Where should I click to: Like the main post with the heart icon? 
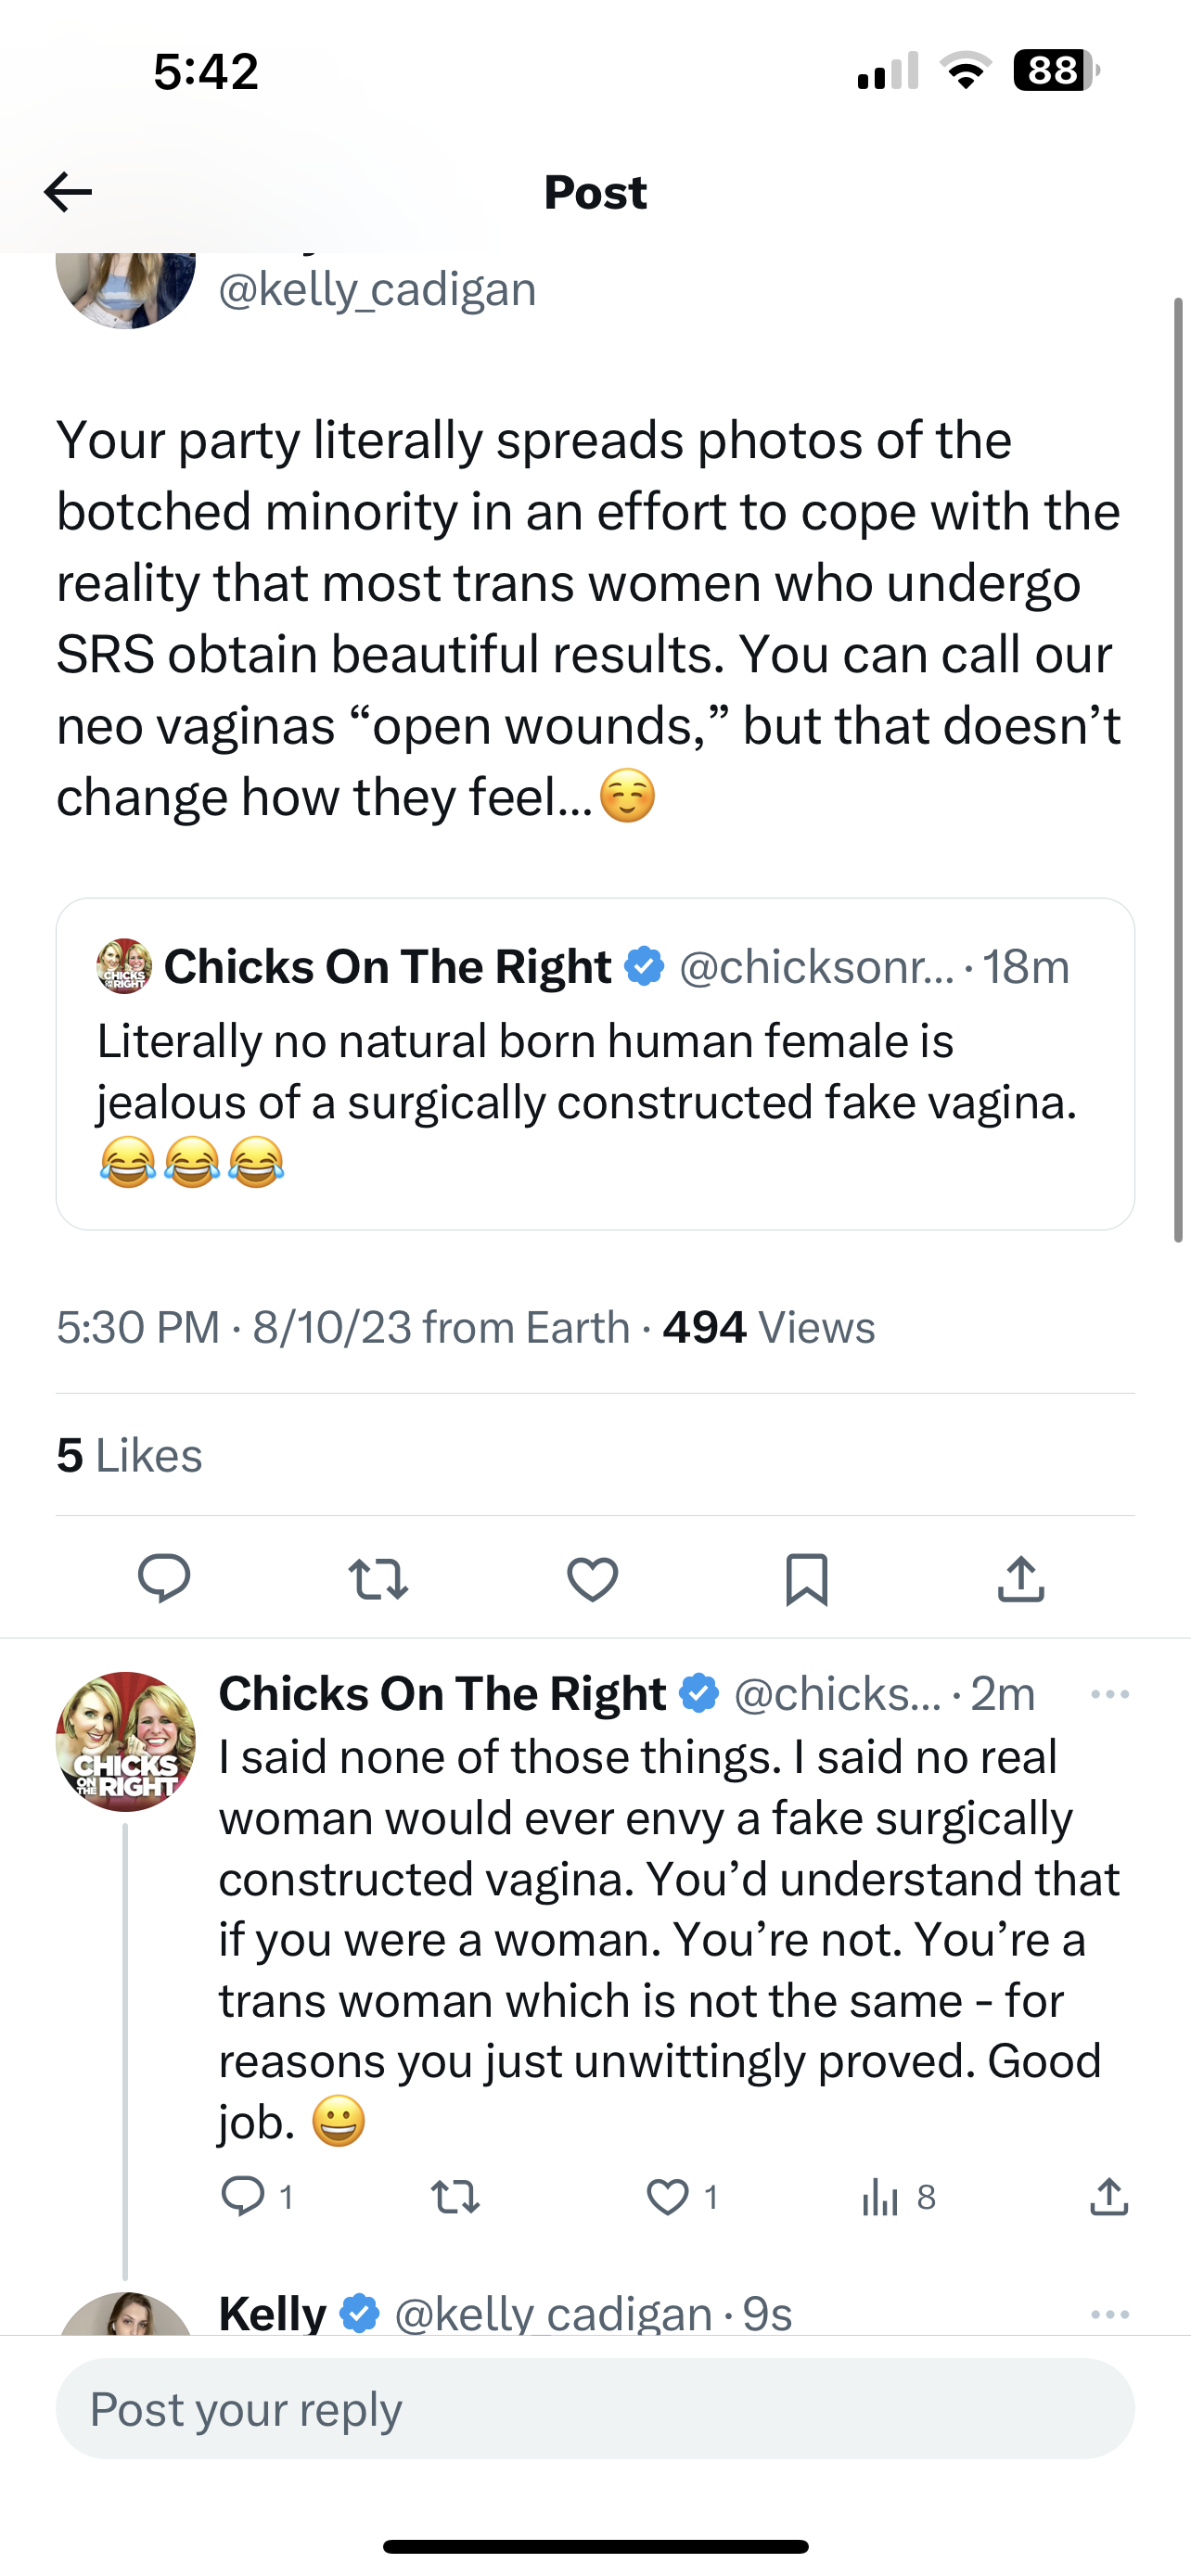click(593, 1579)
